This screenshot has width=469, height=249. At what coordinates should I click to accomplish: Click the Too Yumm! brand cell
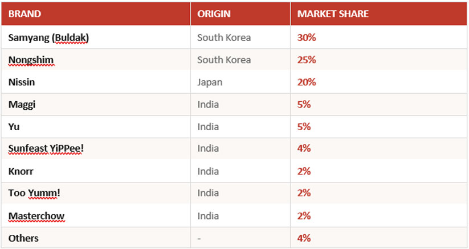click(34, 193)
